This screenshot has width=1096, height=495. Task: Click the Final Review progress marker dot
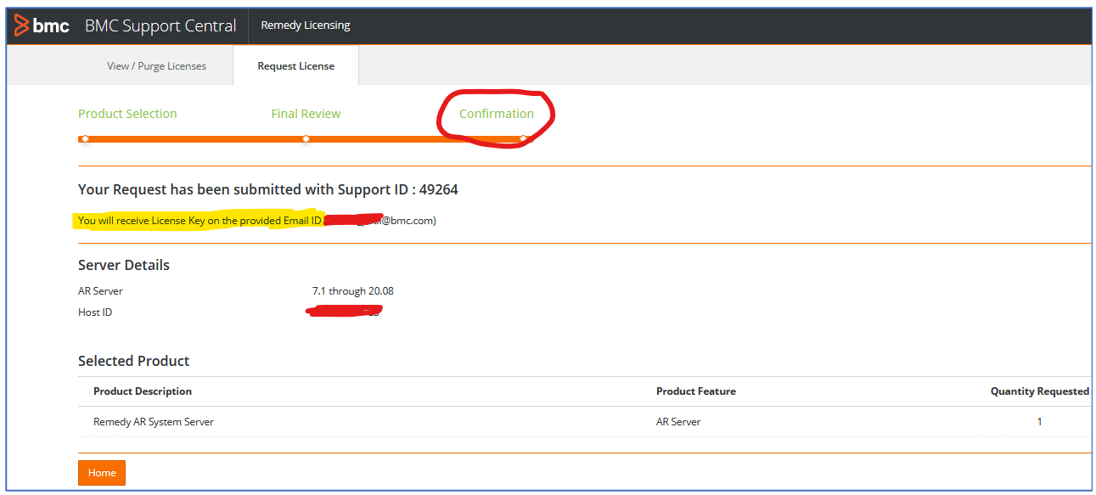click(x=306, y=138)
